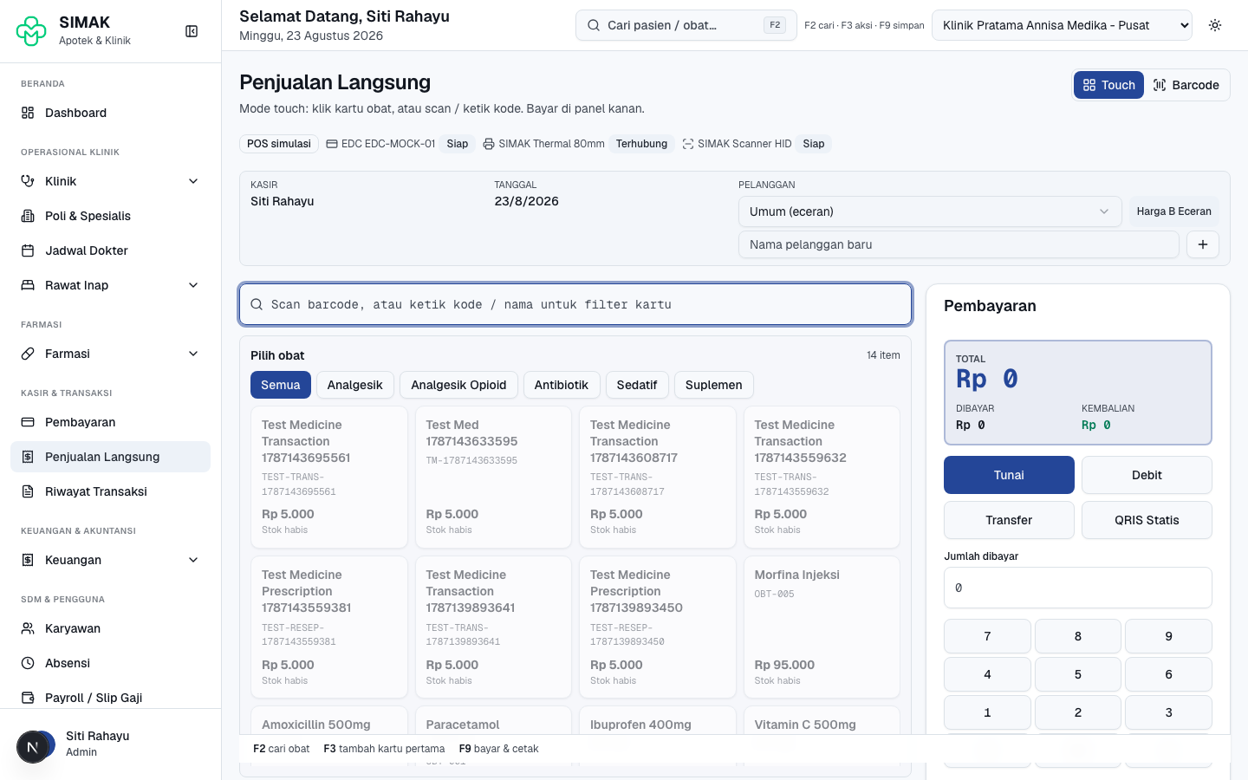Image resolution: width=1248 pixels, height=780 pixels.
Task: Open Payroll / Slip Gaji page
Action: tap(110, 698)
